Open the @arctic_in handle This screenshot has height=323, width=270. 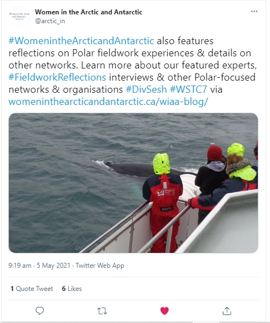pyautogui.click(x=50, y=21)
